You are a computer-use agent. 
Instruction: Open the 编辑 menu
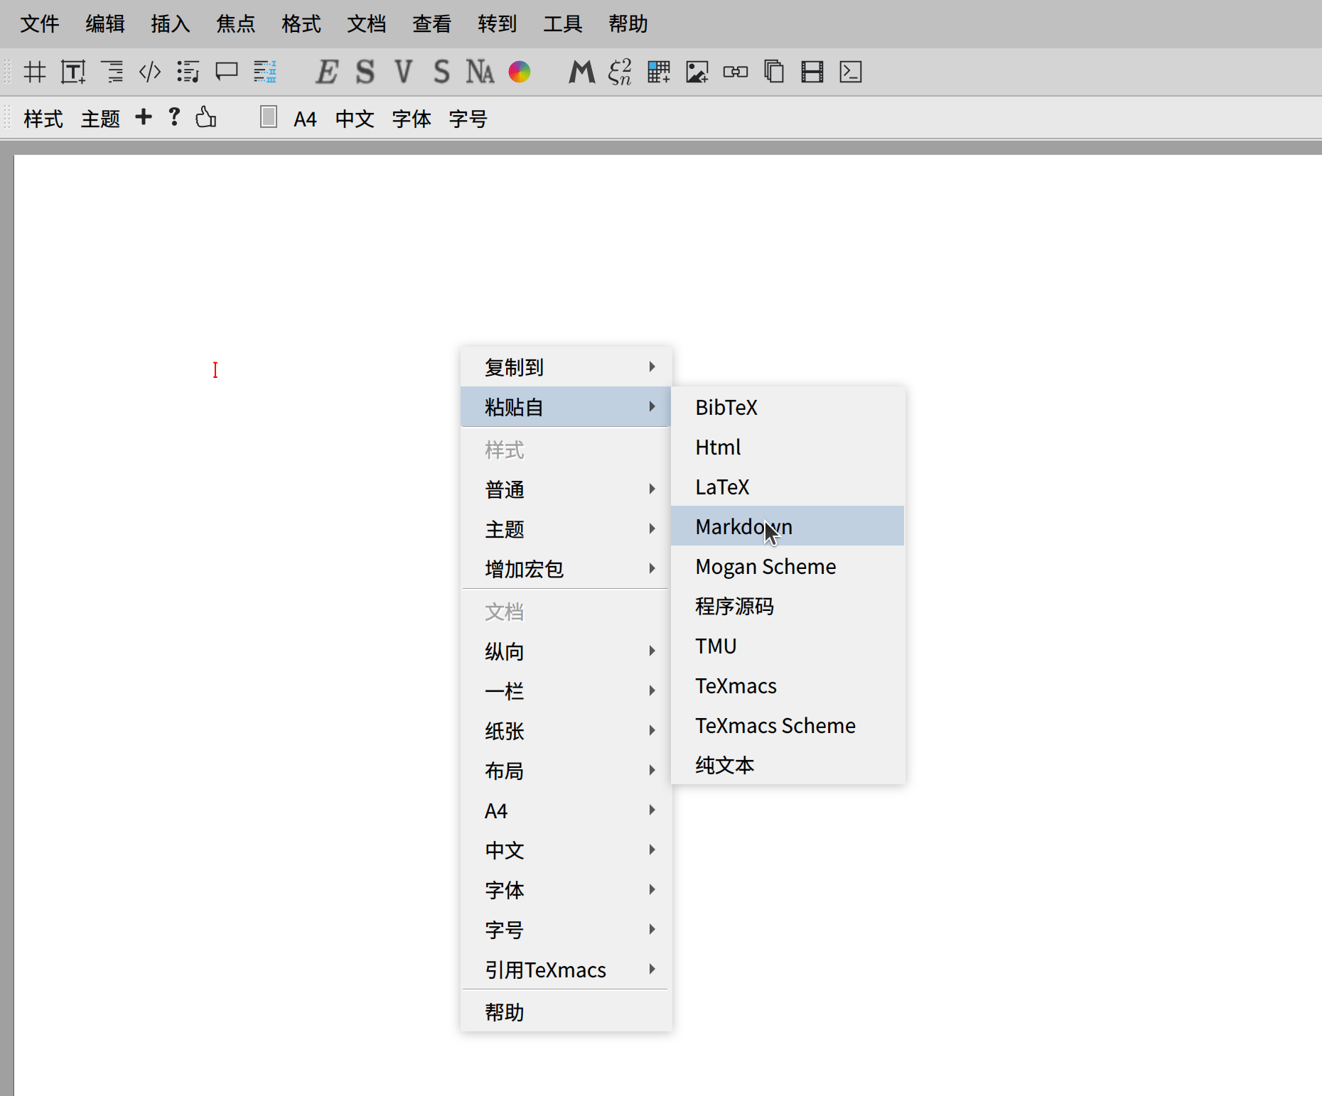tap(105, 24)
